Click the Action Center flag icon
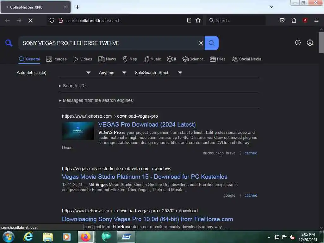This screenshot has height=243, width=324. (284, 237)
